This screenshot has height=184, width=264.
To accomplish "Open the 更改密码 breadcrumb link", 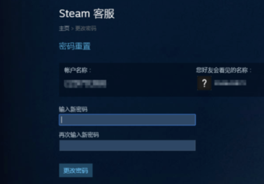I will [86, 28].
